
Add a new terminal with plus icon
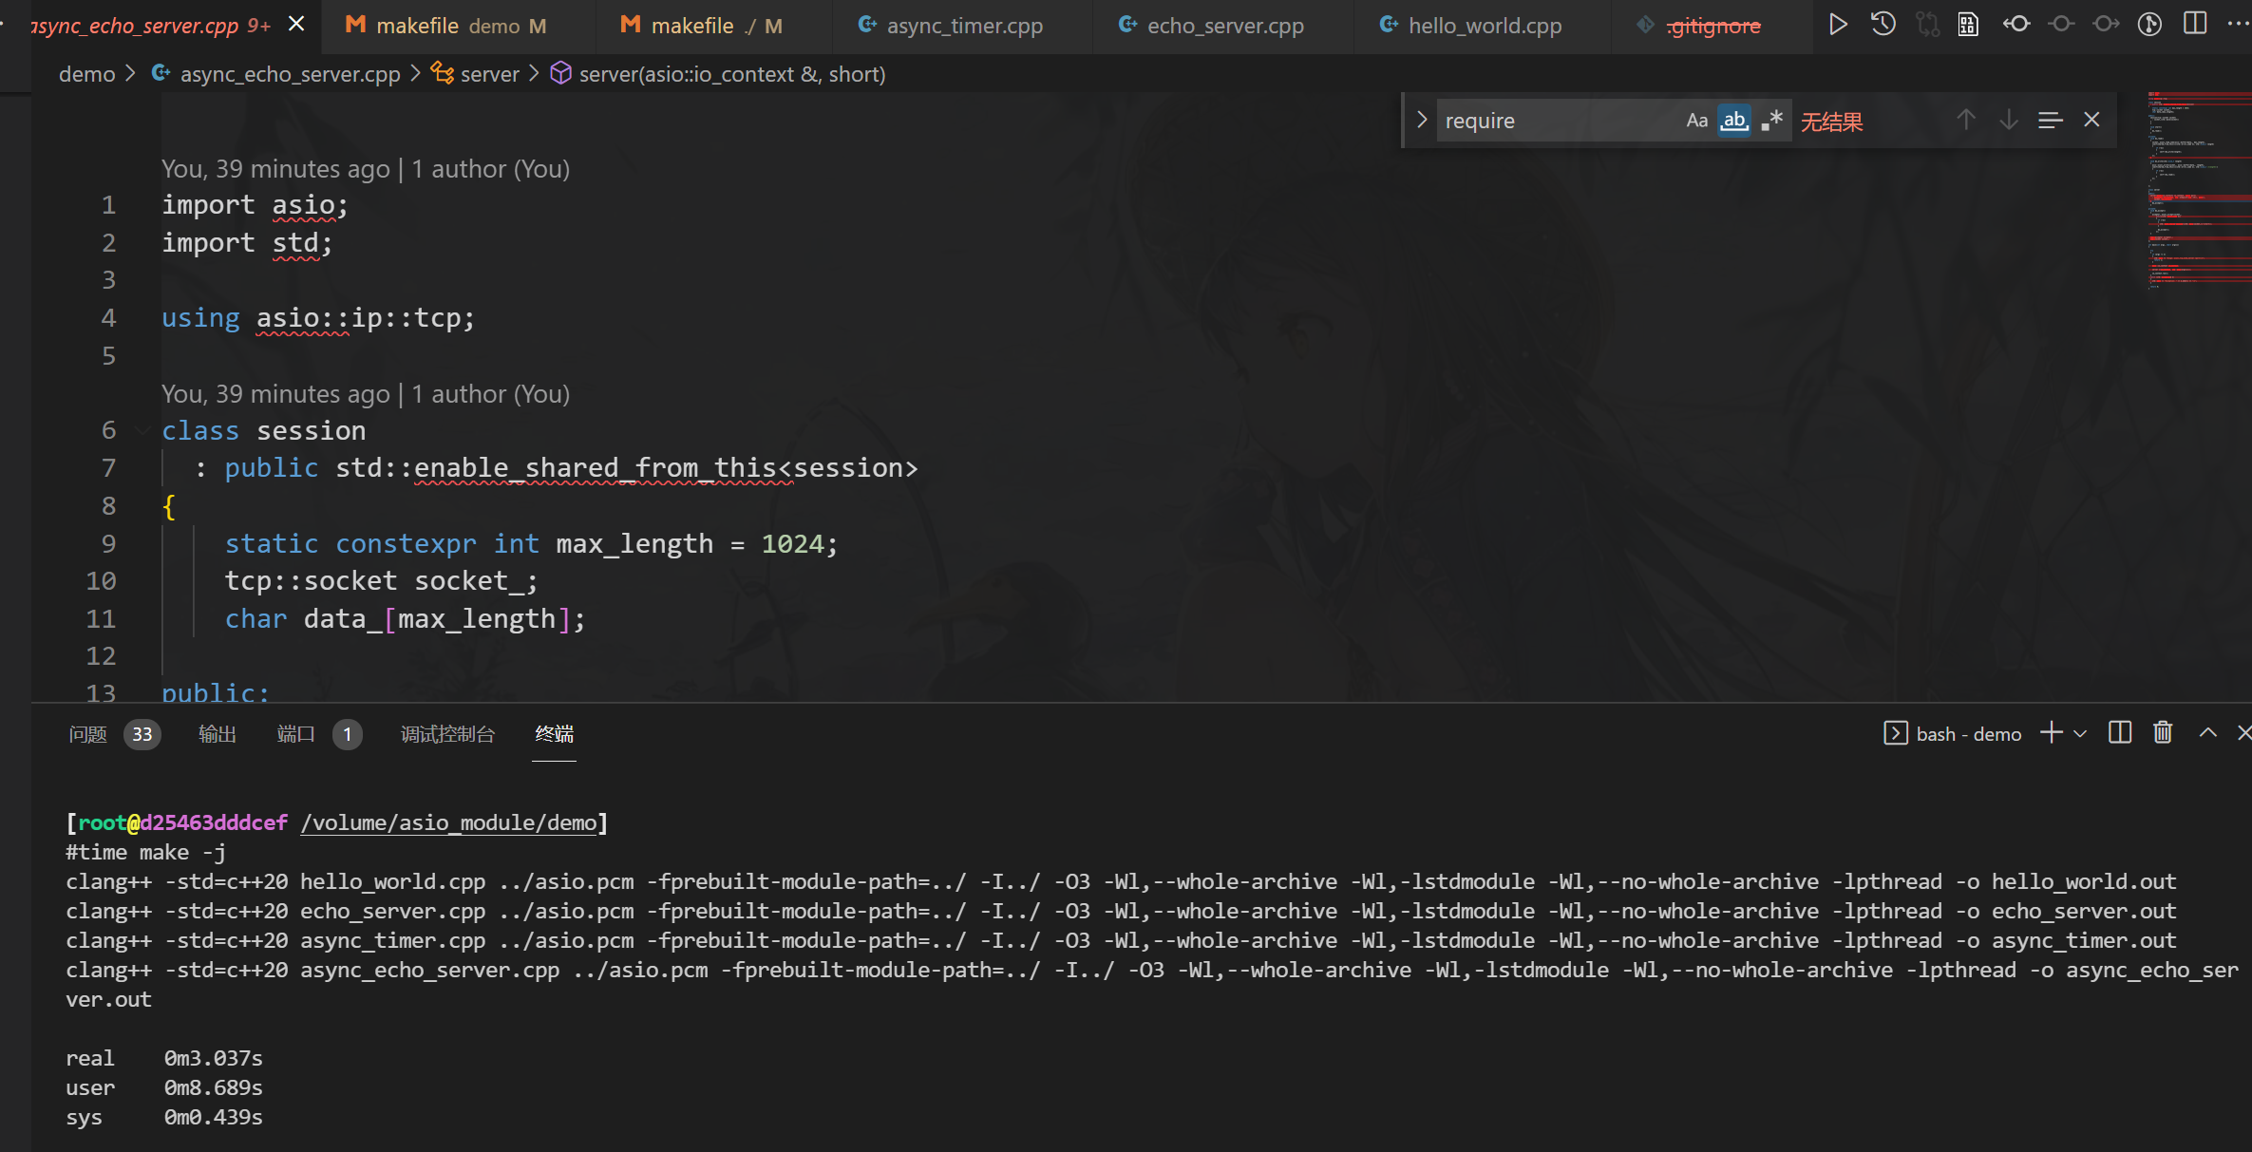[x=2052, y=733]
